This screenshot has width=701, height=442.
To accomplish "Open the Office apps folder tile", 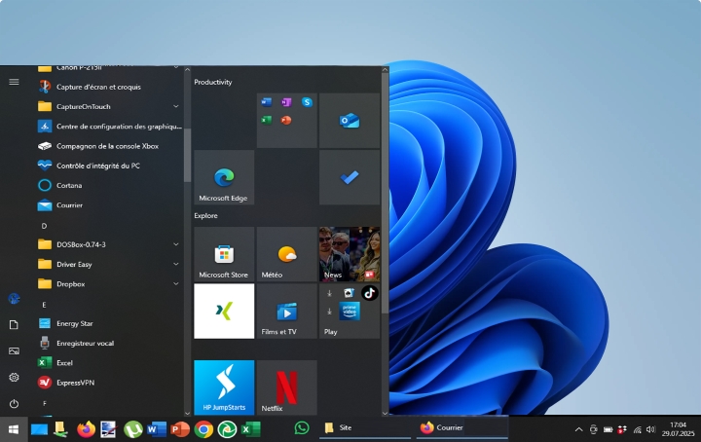I will (286, 120).
